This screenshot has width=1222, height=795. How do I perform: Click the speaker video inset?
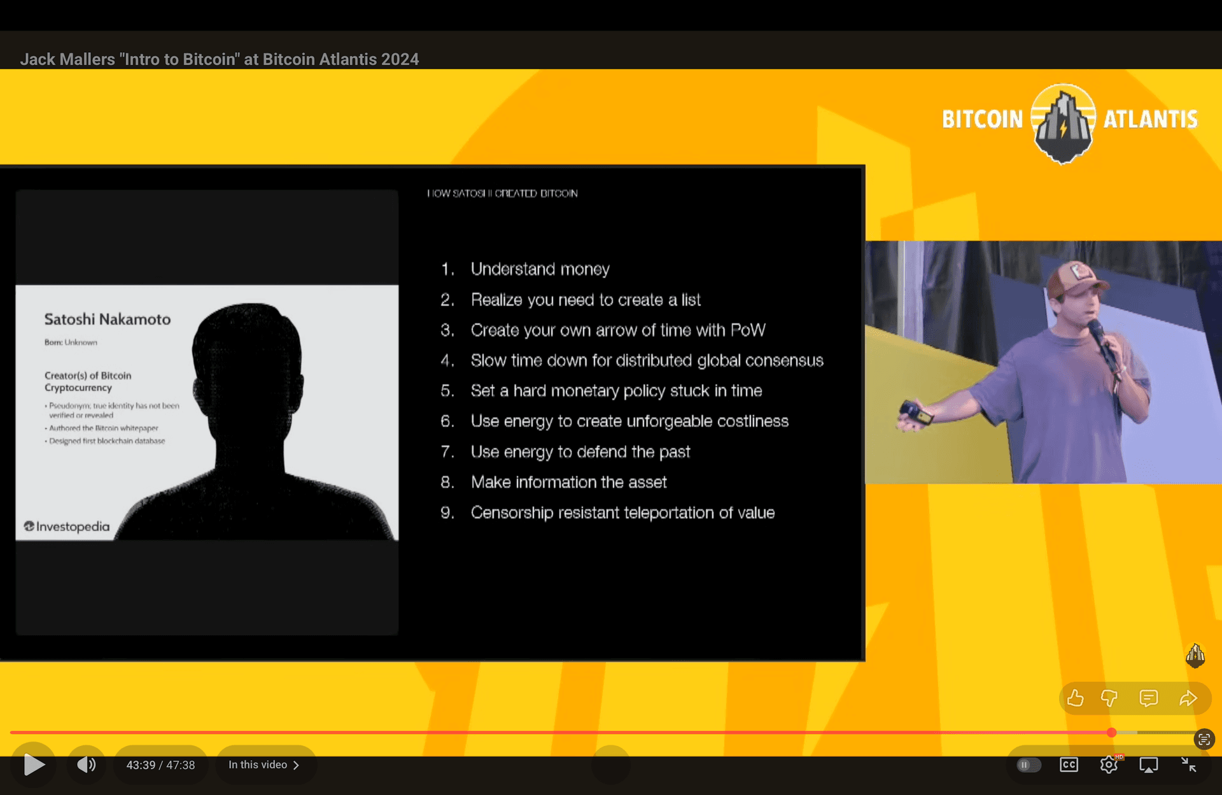(1043, 362)
